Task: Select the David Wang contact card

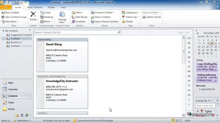Action: [62, 55]
